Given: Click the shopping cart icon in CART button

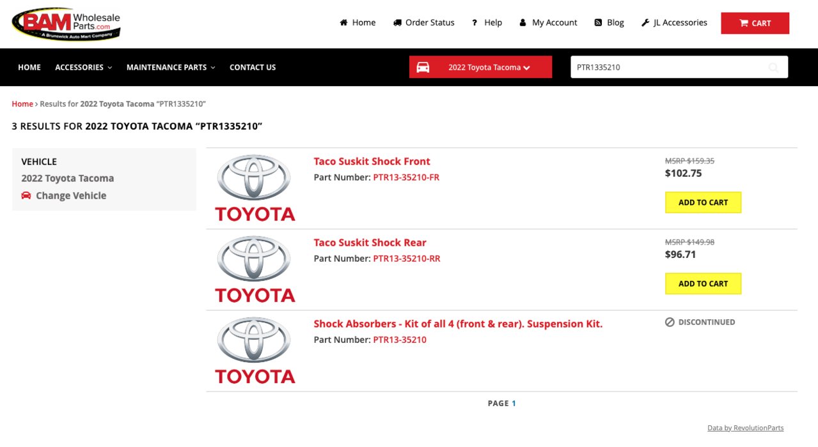Looking at the screenshot, I should click(x=744, y=23).
